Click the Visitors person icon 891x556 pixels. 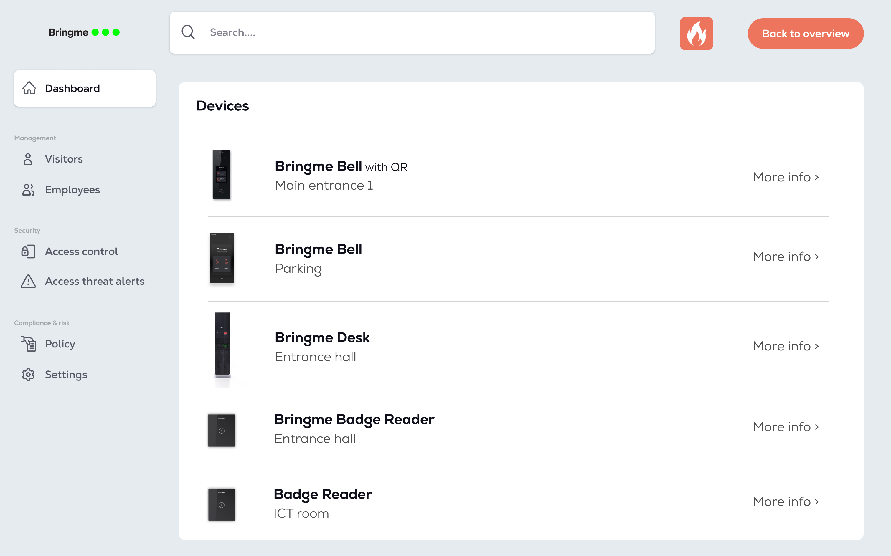(28, 159)
